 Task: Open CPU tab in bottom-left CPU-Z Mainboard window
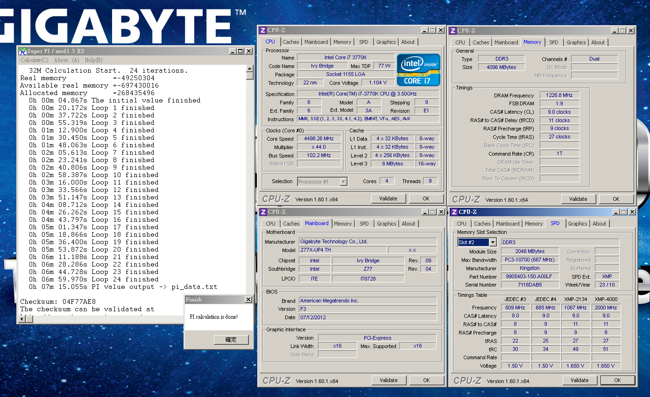pos(271,224)
